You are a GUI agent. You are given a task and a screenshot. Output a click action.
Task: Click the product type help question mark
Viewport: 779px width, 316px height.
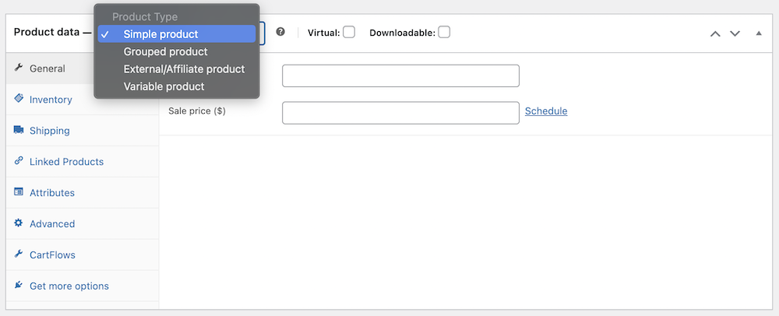point(280,33)
